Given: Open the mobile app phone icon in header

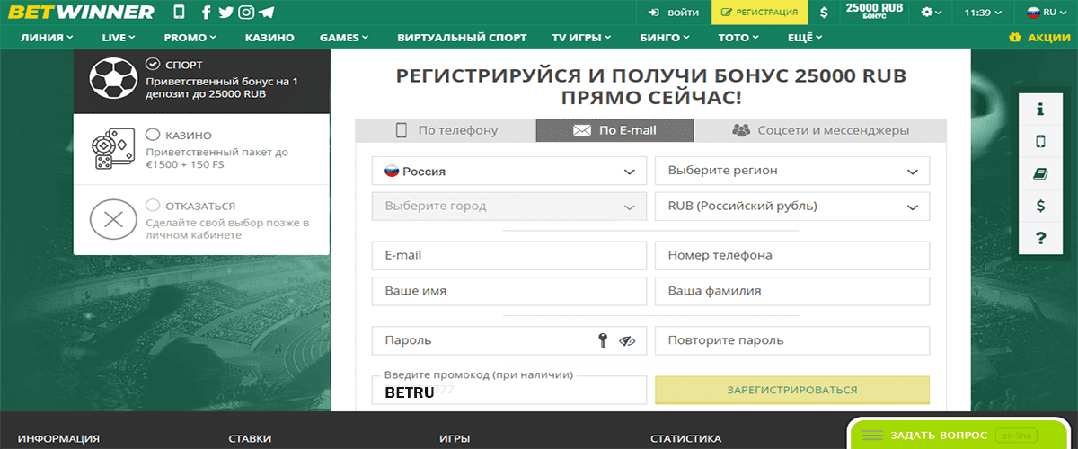Looking at the screenshot, I should [x=179, y=13].
